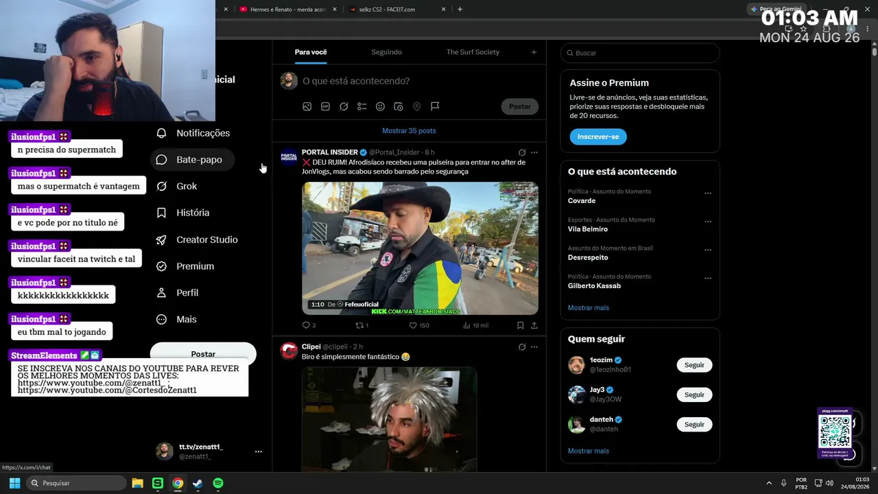
Task: Click the Notificações bell icon
Action: [161, 133]
